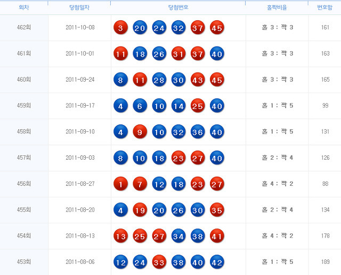Select the 454회 round cell

[x=24, y=236]
